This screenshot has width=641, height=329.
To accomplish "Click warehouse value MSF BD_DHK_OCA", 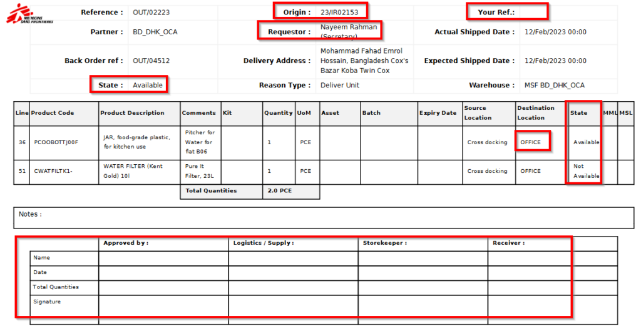I will point(555,85).
